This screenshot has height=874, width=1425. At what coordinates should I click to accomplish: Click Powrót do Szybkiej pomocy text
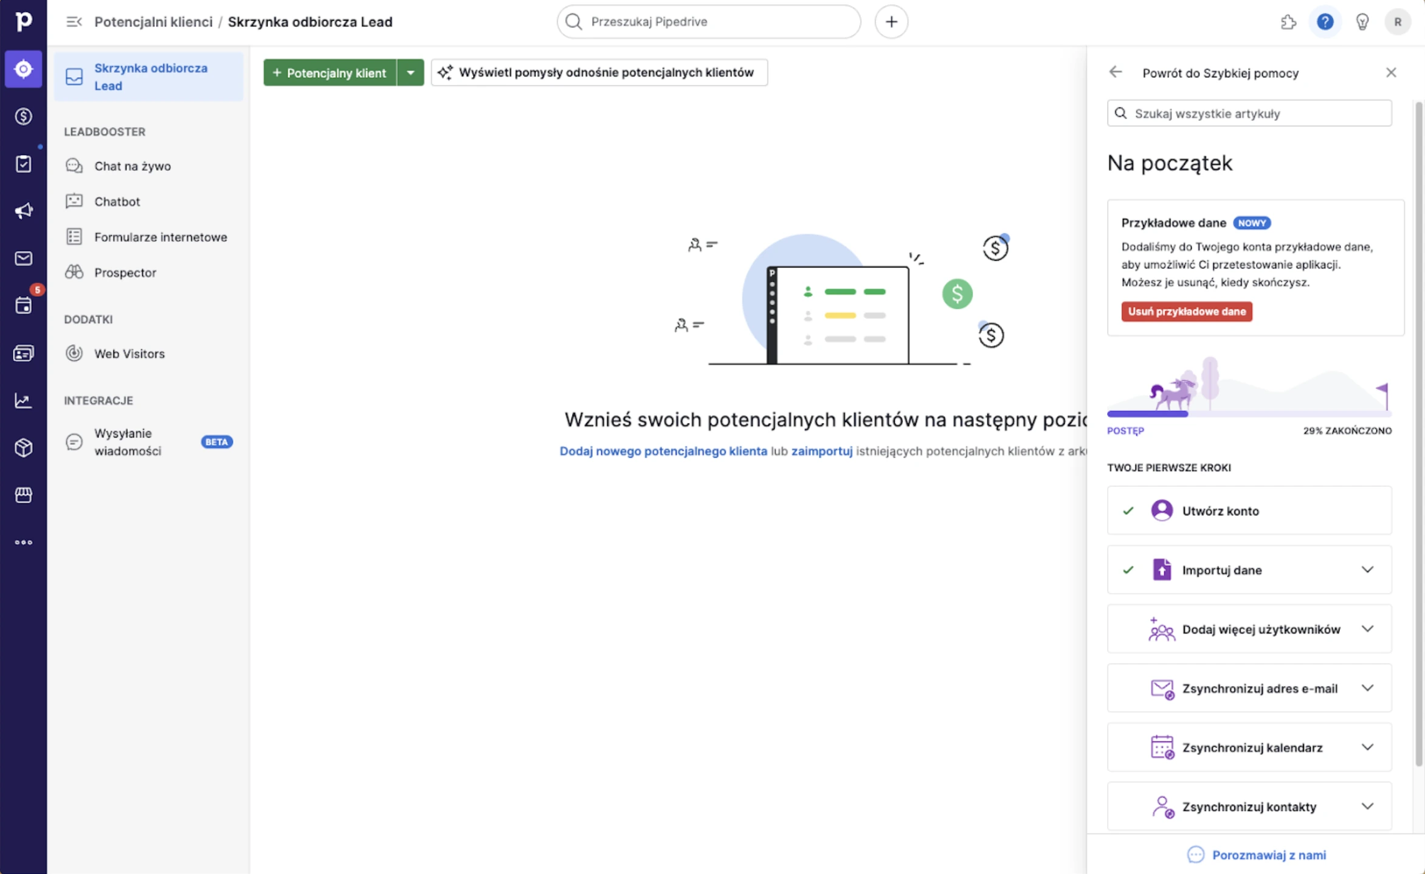(1220, 73)
